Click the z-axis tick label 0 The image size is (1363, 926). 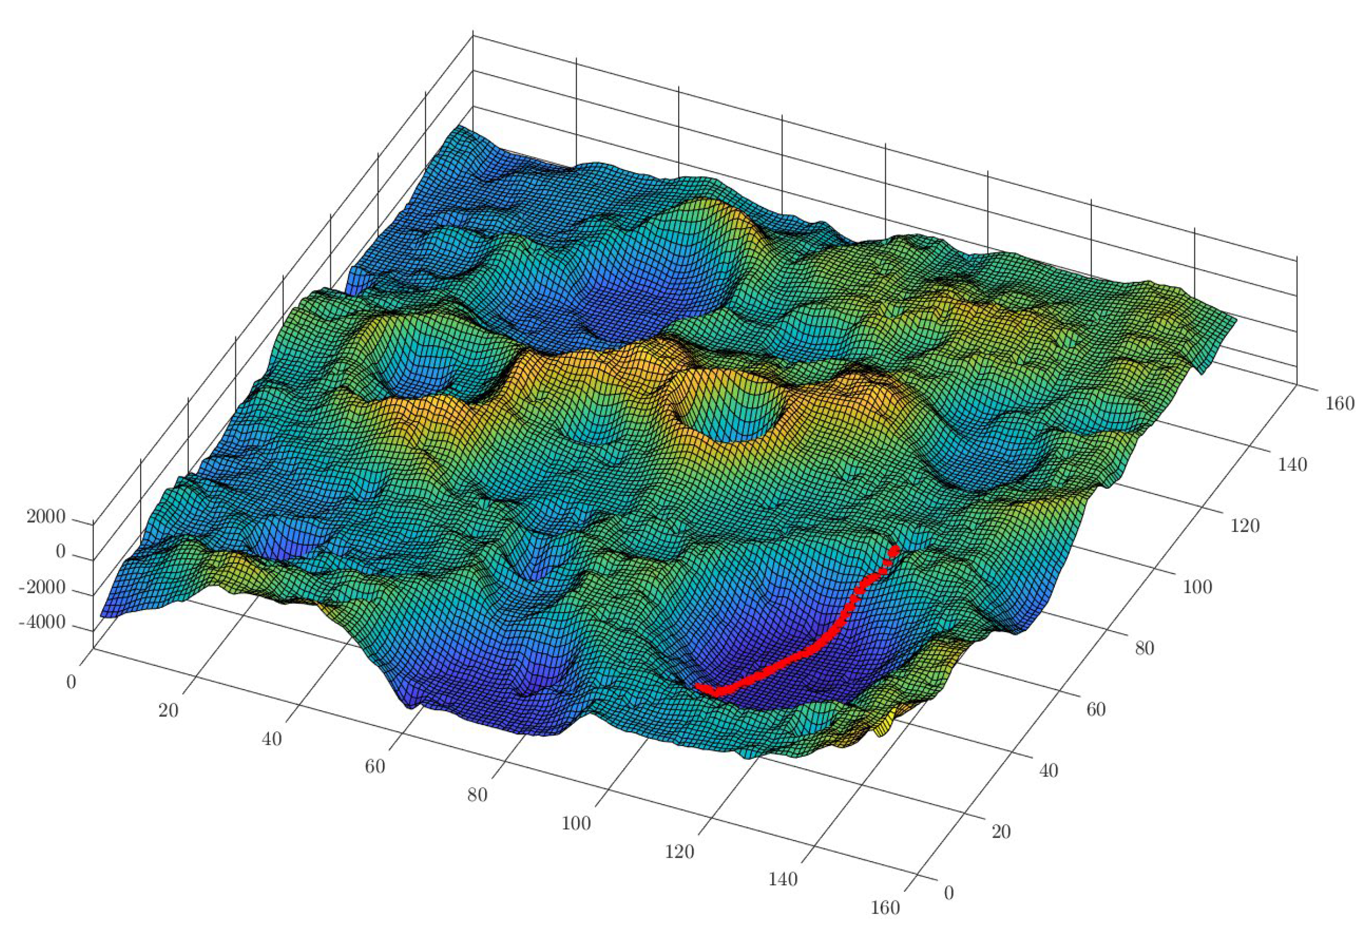click(x=60, y=552)
